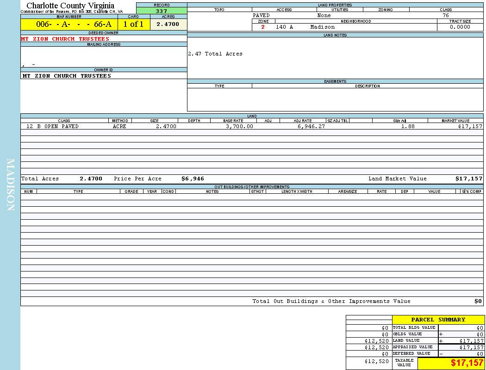Click the vertical MADISON sidebar label
The width and height of the screenshot is (486, 370).
click(x=10, y=185)
